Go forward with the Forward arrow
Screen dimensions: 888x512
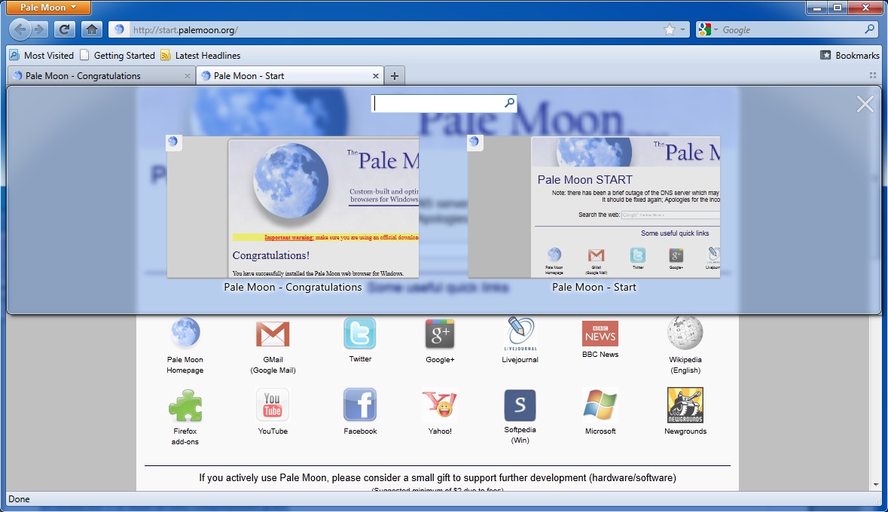coord(39,29)
